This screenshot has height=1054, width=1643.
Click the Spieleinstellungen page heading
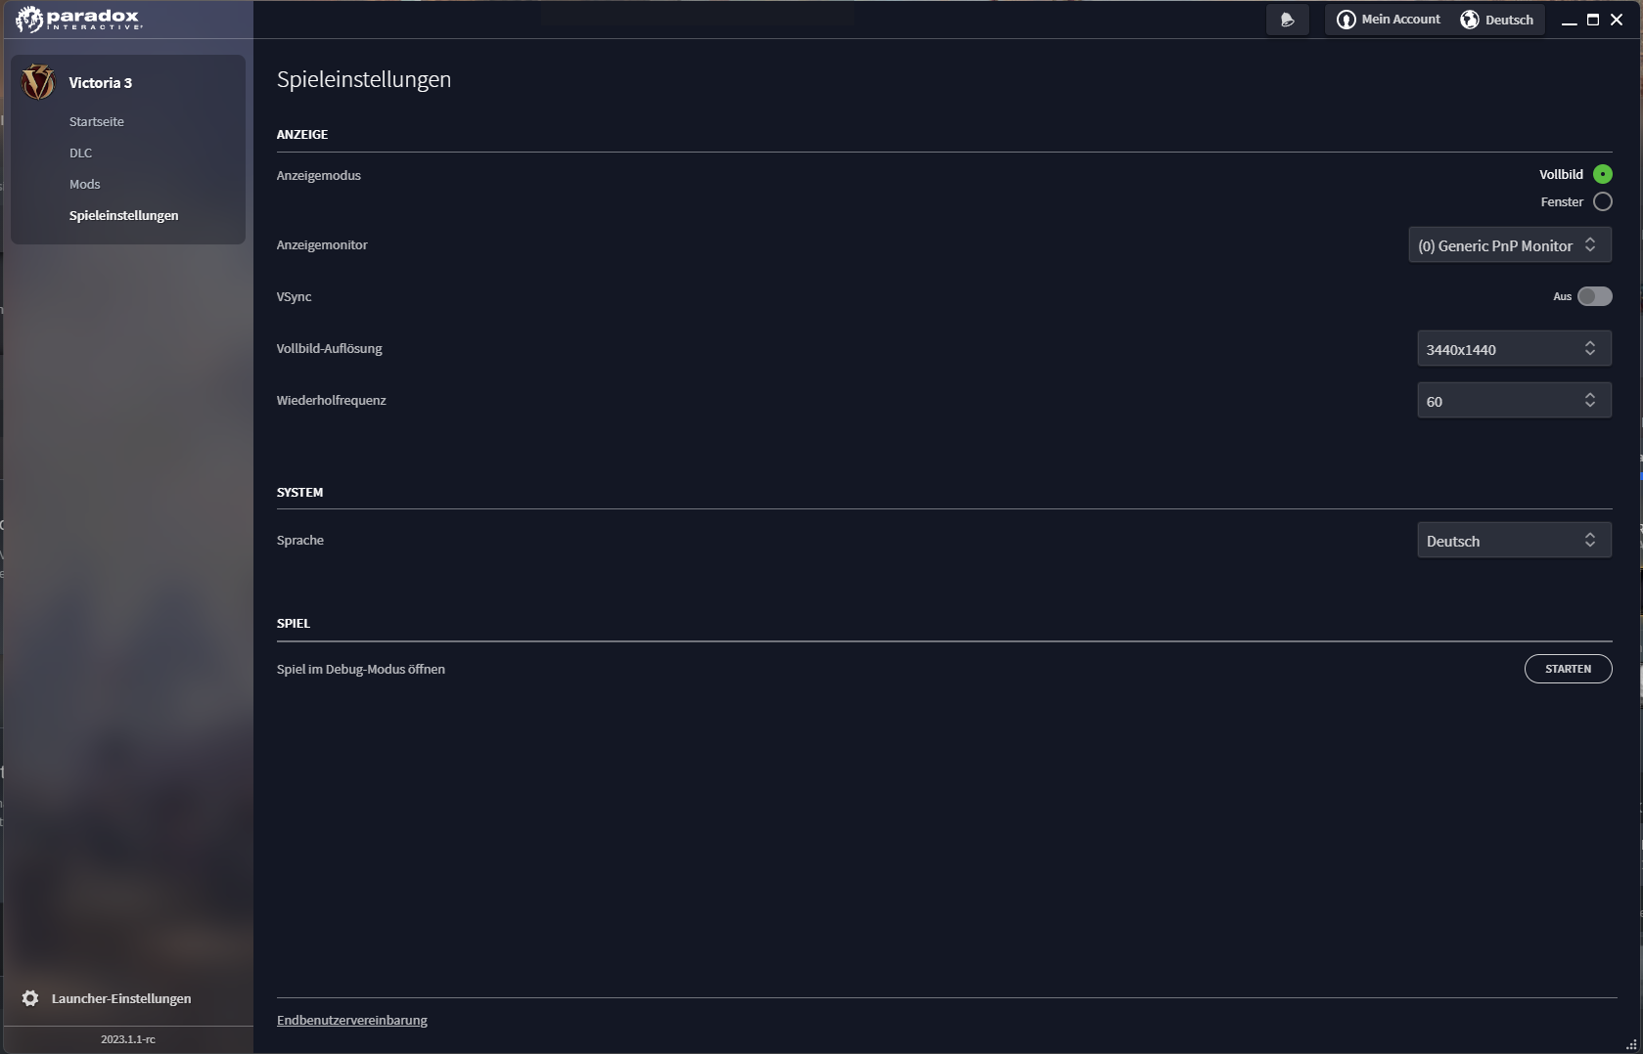tap(364, 79)
